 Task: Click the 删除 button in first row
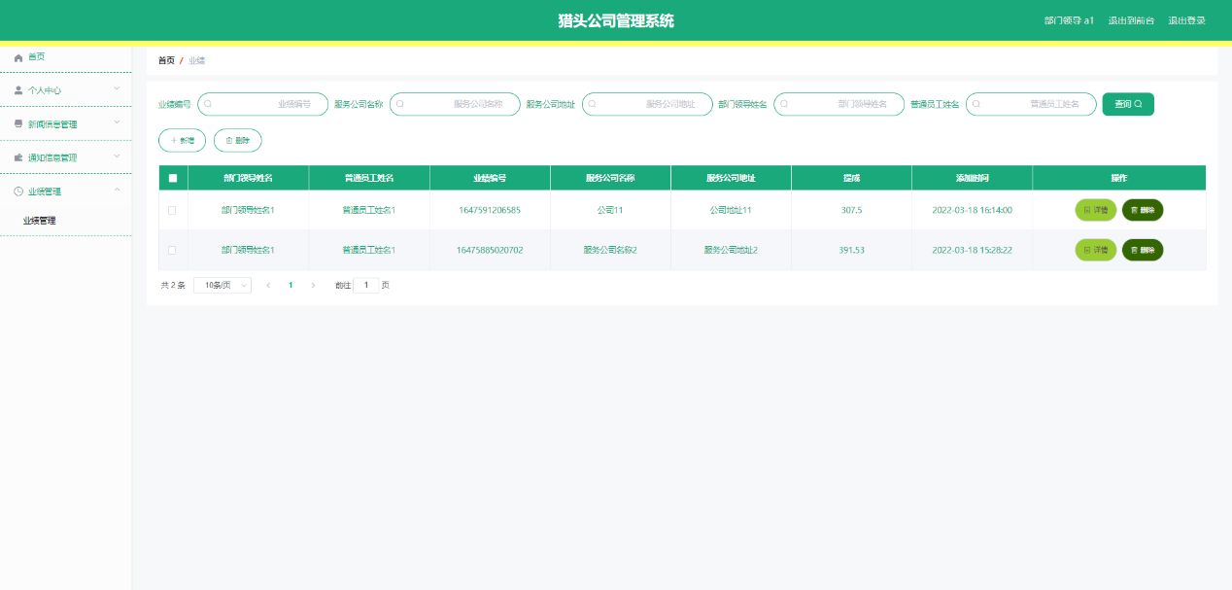coord(1143,210)
